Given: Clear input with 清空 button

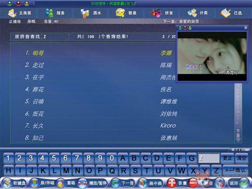Looking at the screenshot, I should click(241, 158).
